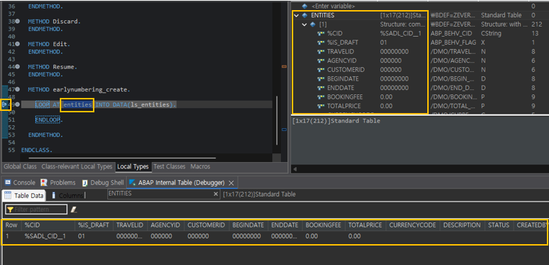Click the Problems tab icon
The height and width of the screenshot is (265, 549).
tap(44, 182)
